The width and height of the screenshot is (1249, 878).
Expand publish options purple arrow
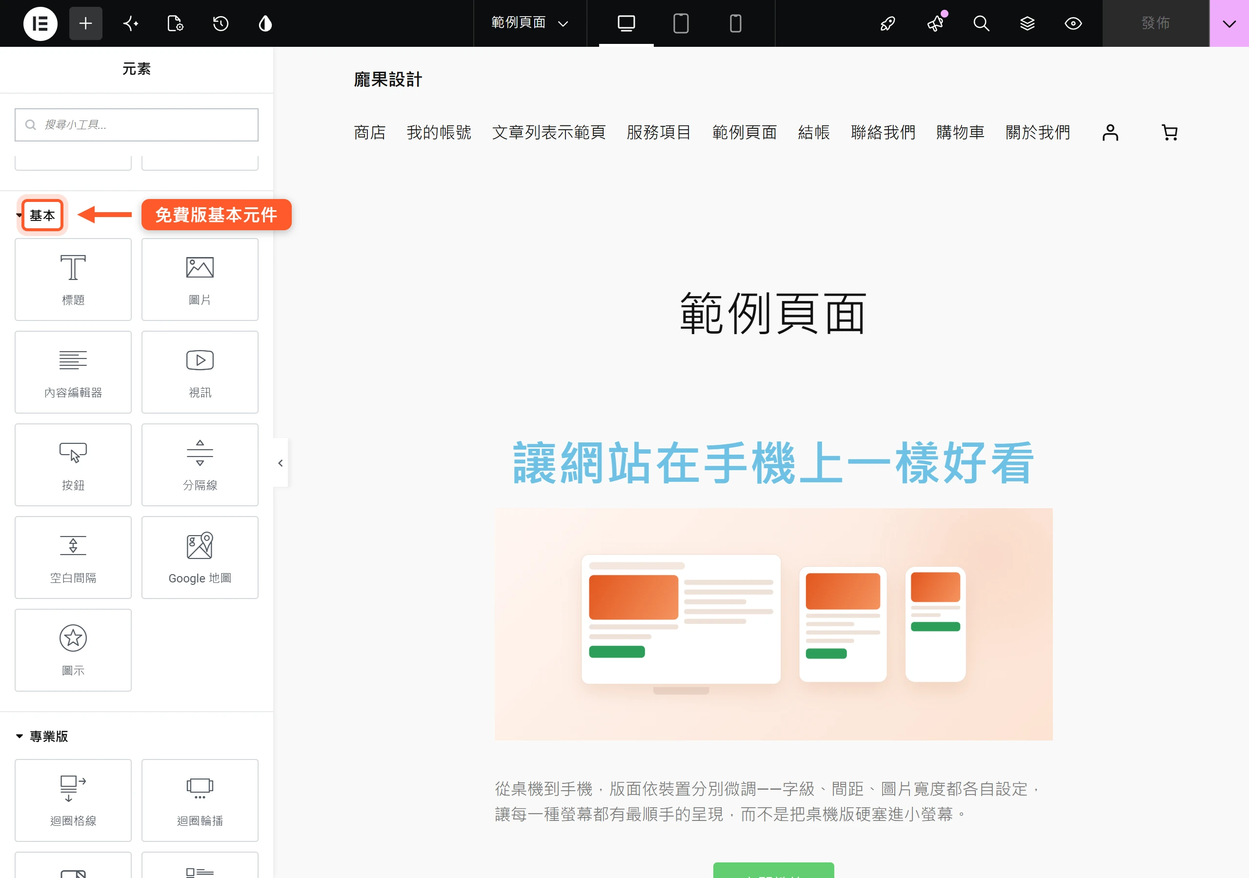click(1229, 23)
